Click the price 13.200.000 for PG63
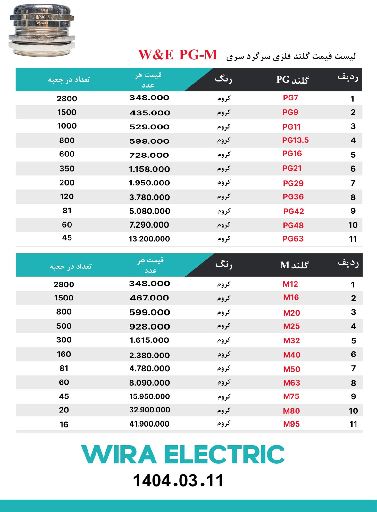Screen dimensions: 377x512 [149, 239]
